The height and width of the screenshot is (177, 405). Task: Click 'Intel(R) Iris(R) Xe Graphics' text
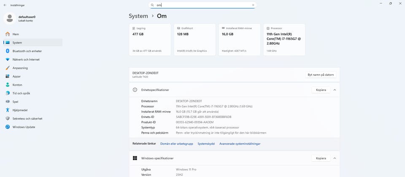pyautogui.click(x=192, y=51)
